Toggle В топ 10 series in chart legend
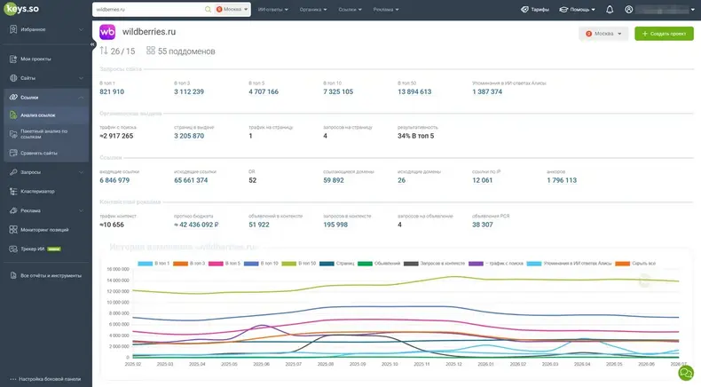This screenshot has width=701, height=387. pyautogui.click(x=261, y=264)
